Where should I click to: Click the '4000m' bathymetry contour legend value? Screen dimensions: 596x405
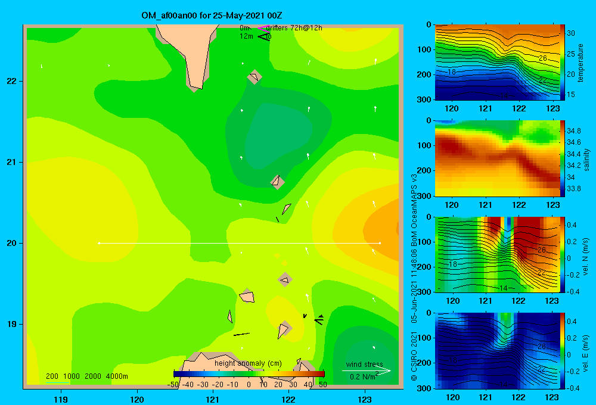117,376
